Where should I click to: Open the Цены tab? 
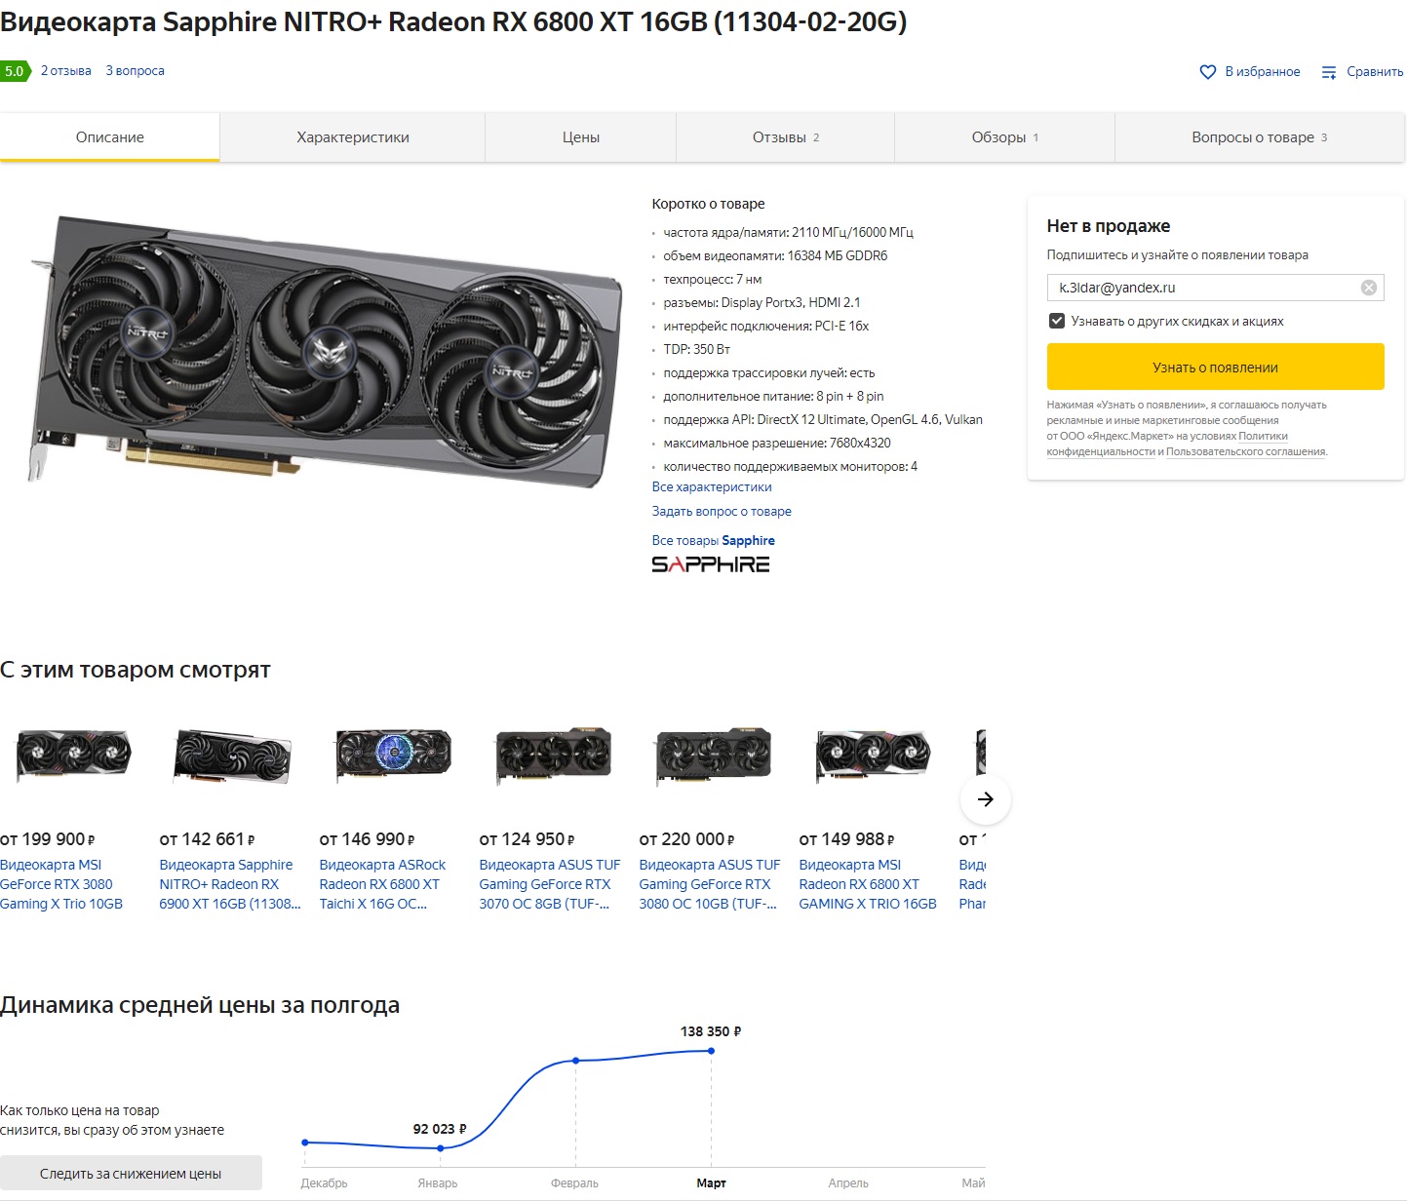(x=581, y=137)
